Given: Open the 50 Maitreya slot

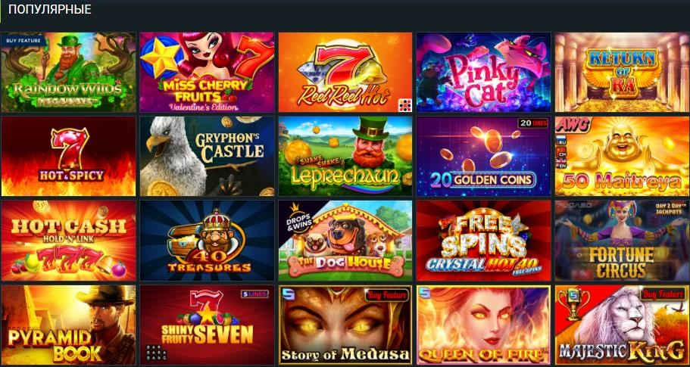Looking at the screenshot, I should point(623,156).
